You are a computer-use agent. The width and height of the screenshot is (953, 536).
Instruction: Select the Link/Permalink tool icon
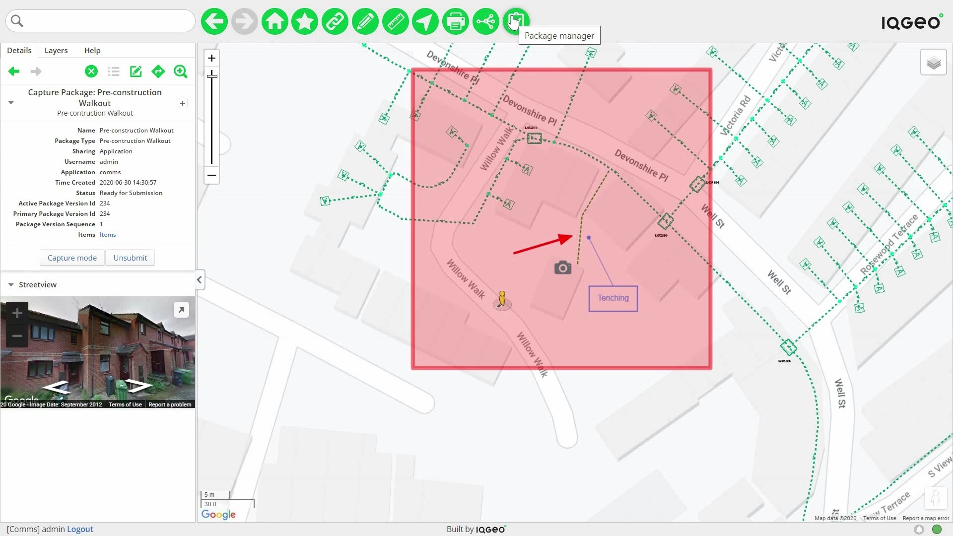pyautogui.click(x=335, y=21)
